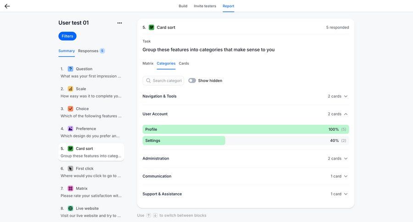413x222 pixels.
Task: Select the Choice block icon
Action: point(70,109)
